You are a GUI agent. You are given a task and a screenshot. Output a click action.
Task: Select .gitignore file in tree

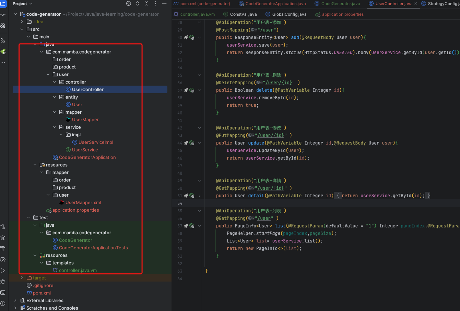click(43, 285)
